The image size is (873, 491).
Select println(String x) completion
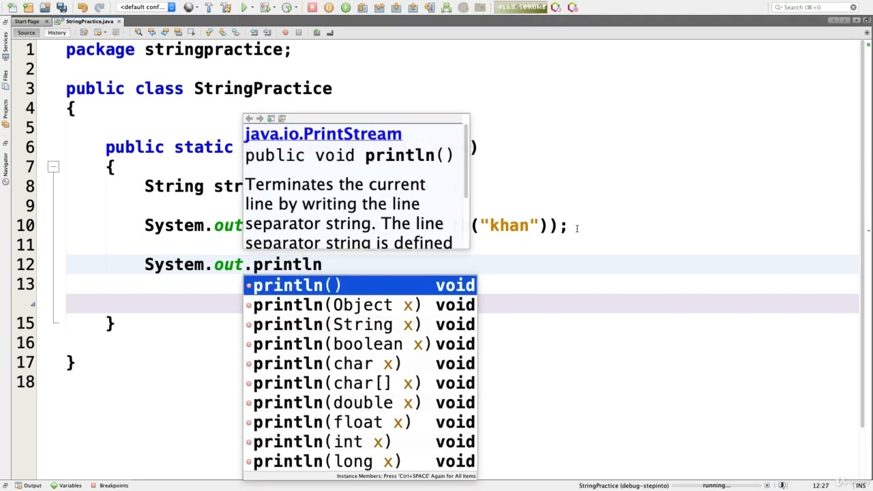360,325
